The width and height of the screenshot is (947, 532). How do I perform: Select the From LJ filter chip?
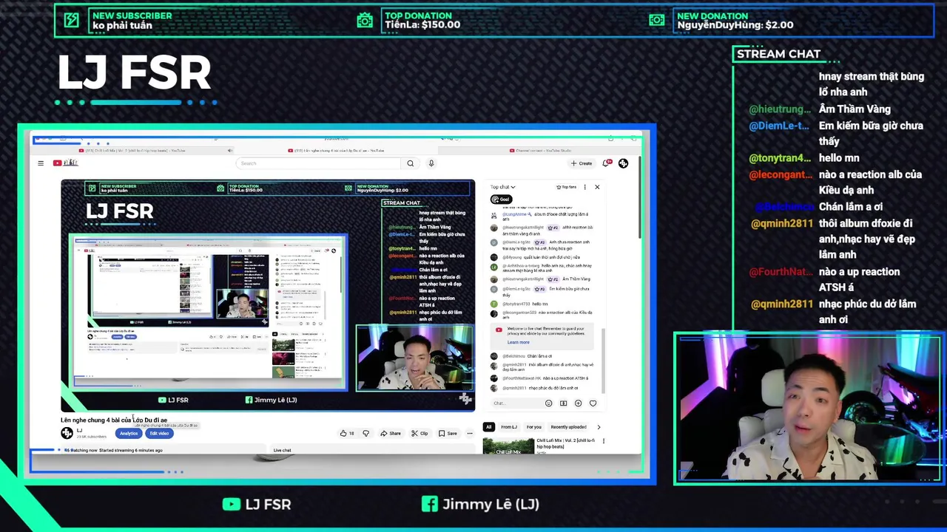(509, 427)
